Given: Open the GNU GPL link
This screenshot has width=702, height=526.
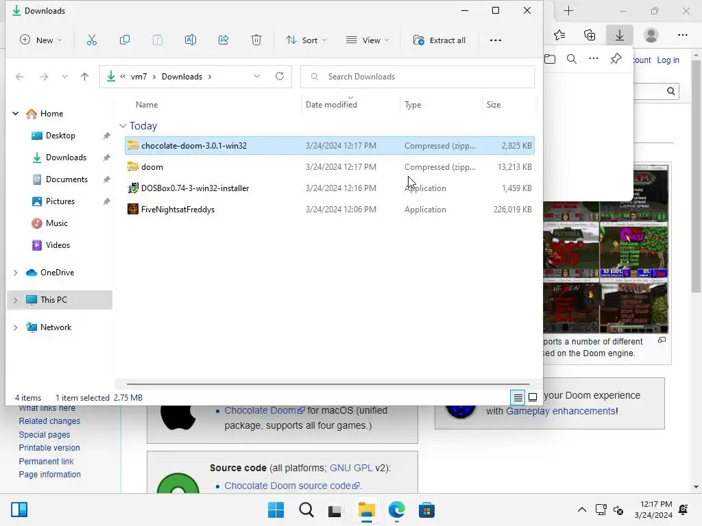Looking at the screenshot, I should [351, 468].
